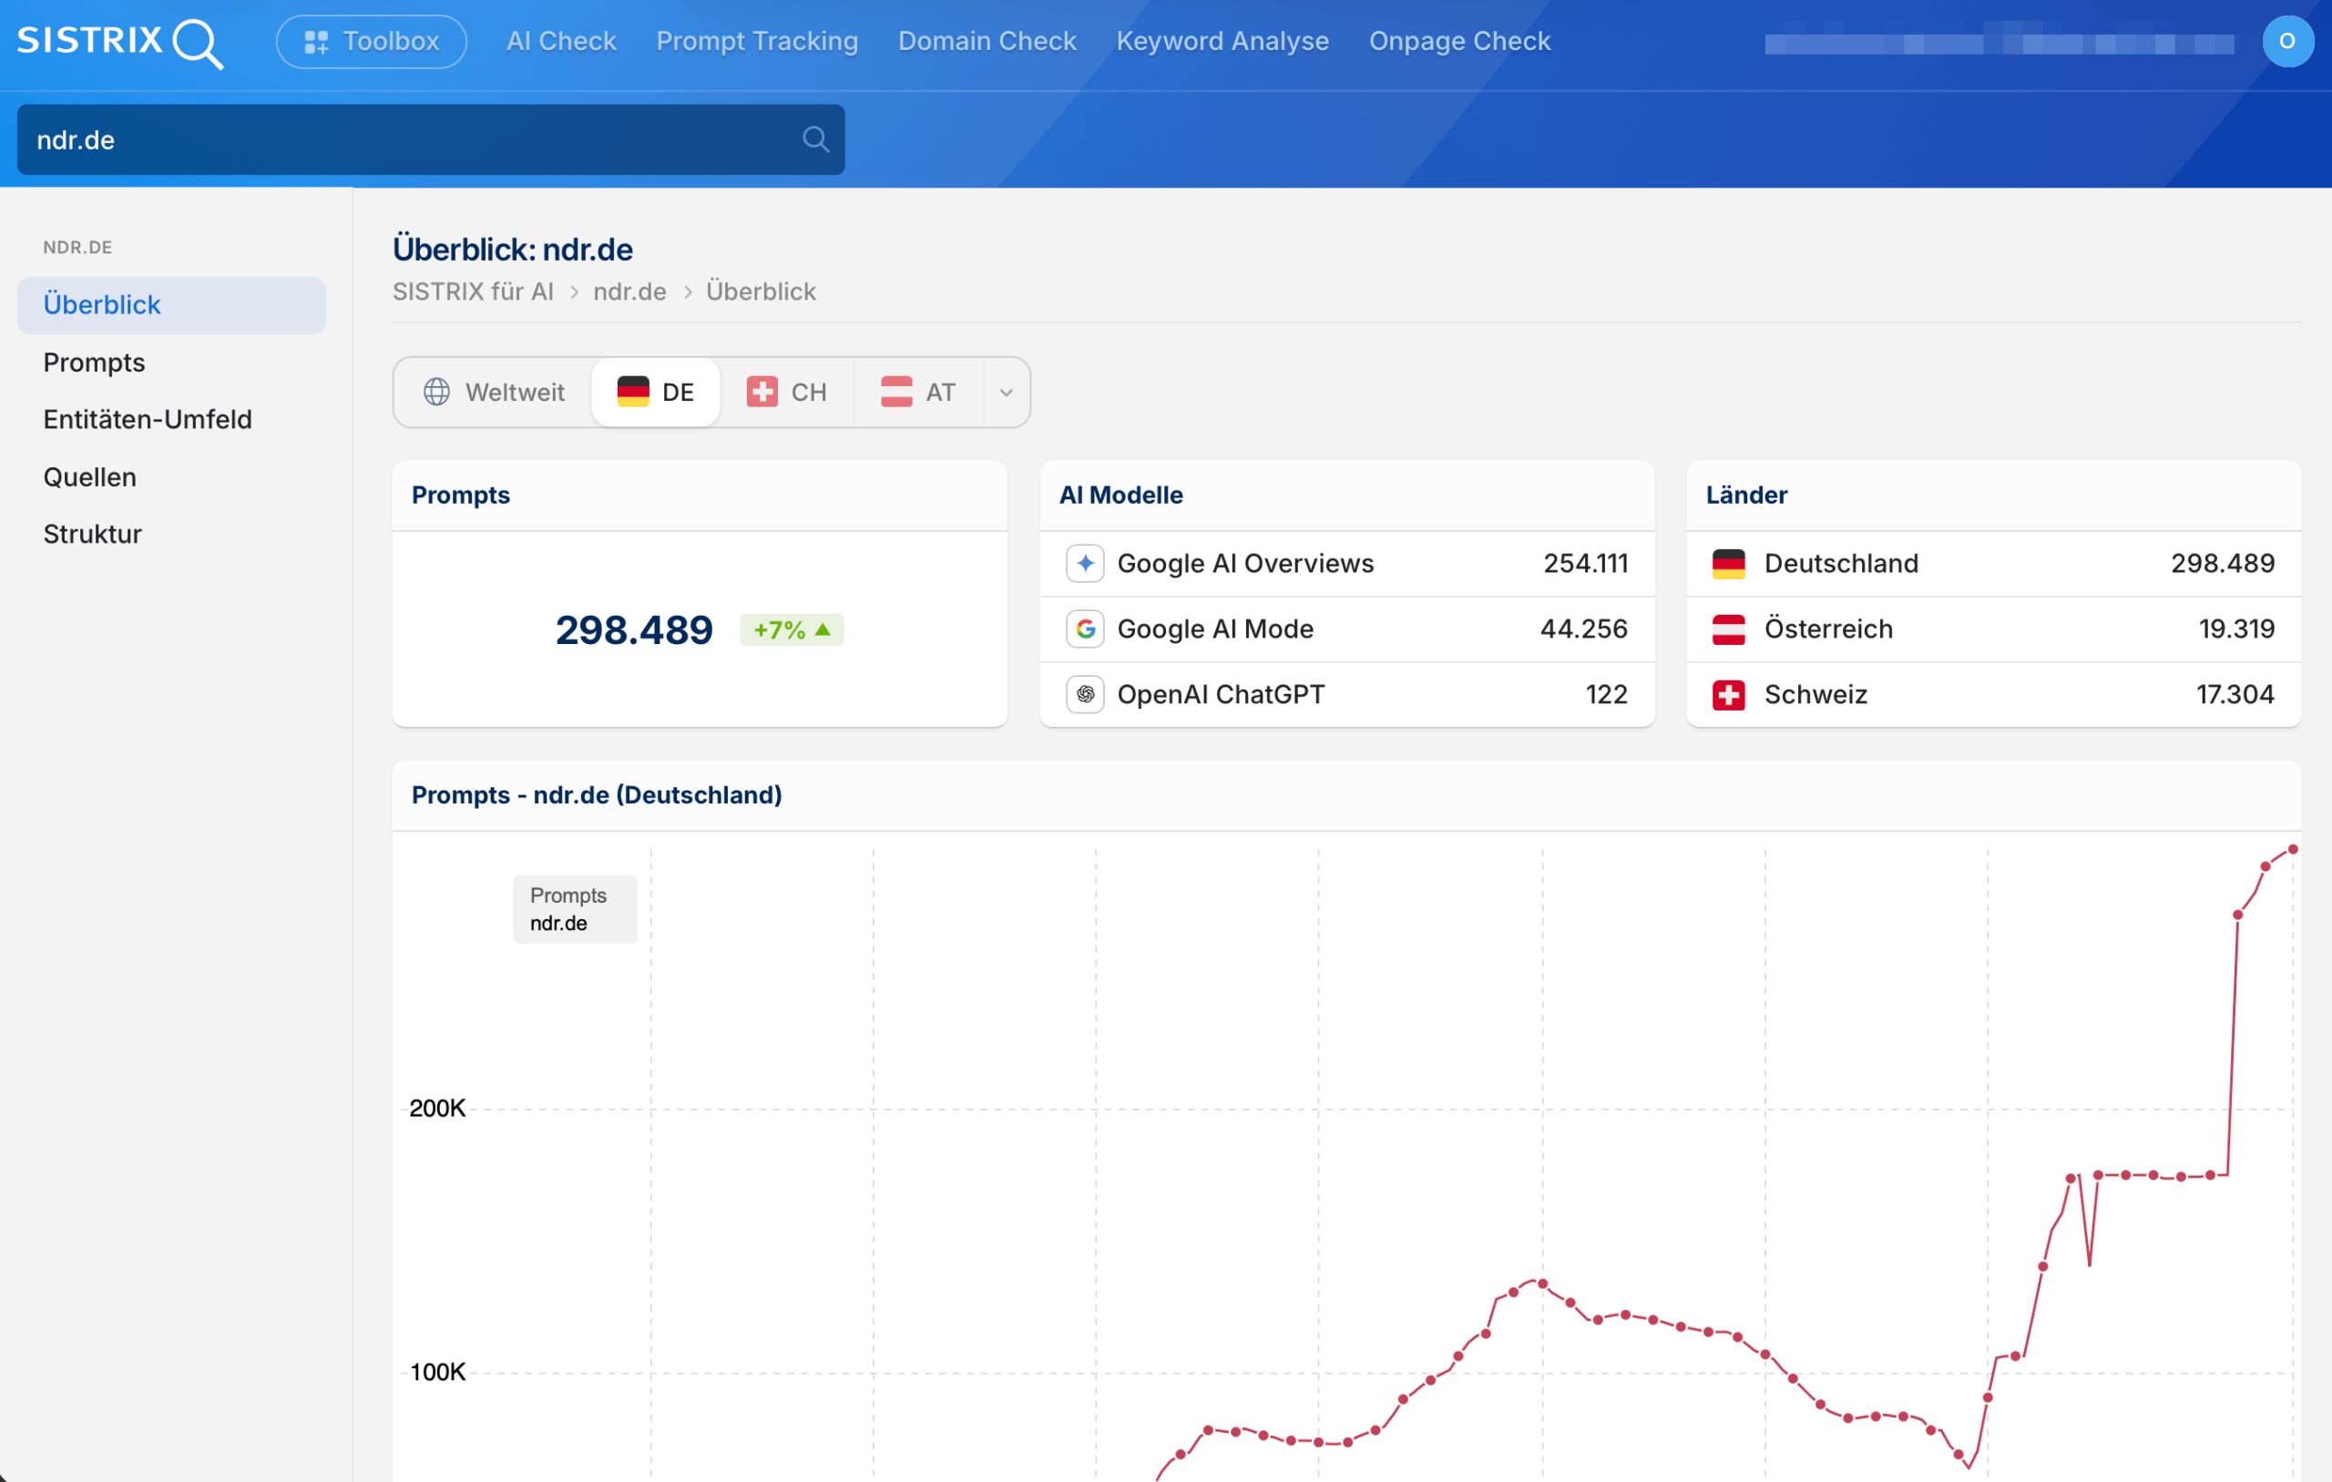Click the Schweiz flag in Länder card
The height and width of the screenshot is (1482, 2332).
tap(1729, 694)
